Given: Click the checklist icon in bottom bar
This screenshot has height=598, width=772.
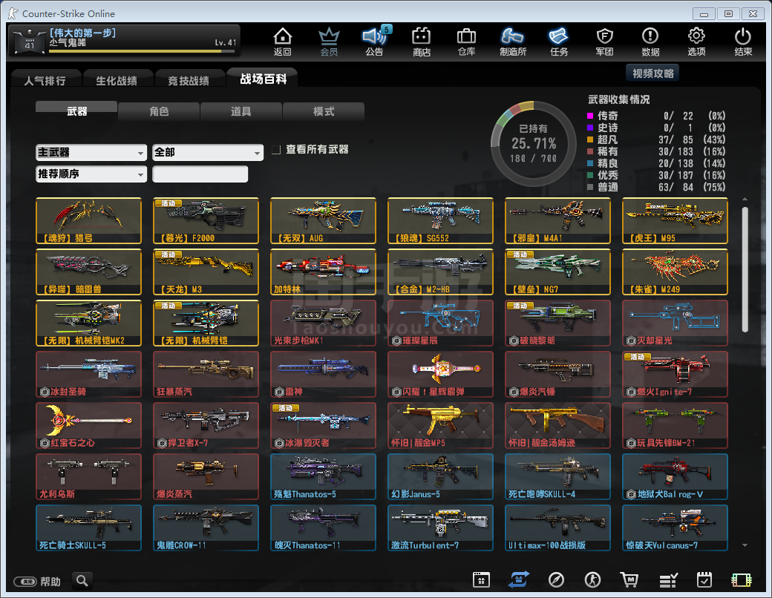Looking at the screenshot, I should 668,579.
